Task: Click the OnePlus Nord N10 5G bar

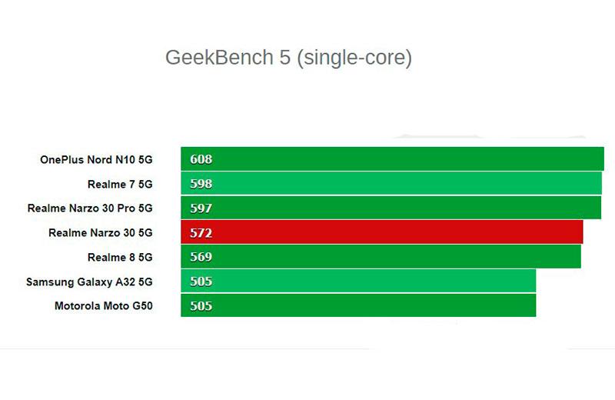Action: 392,158
